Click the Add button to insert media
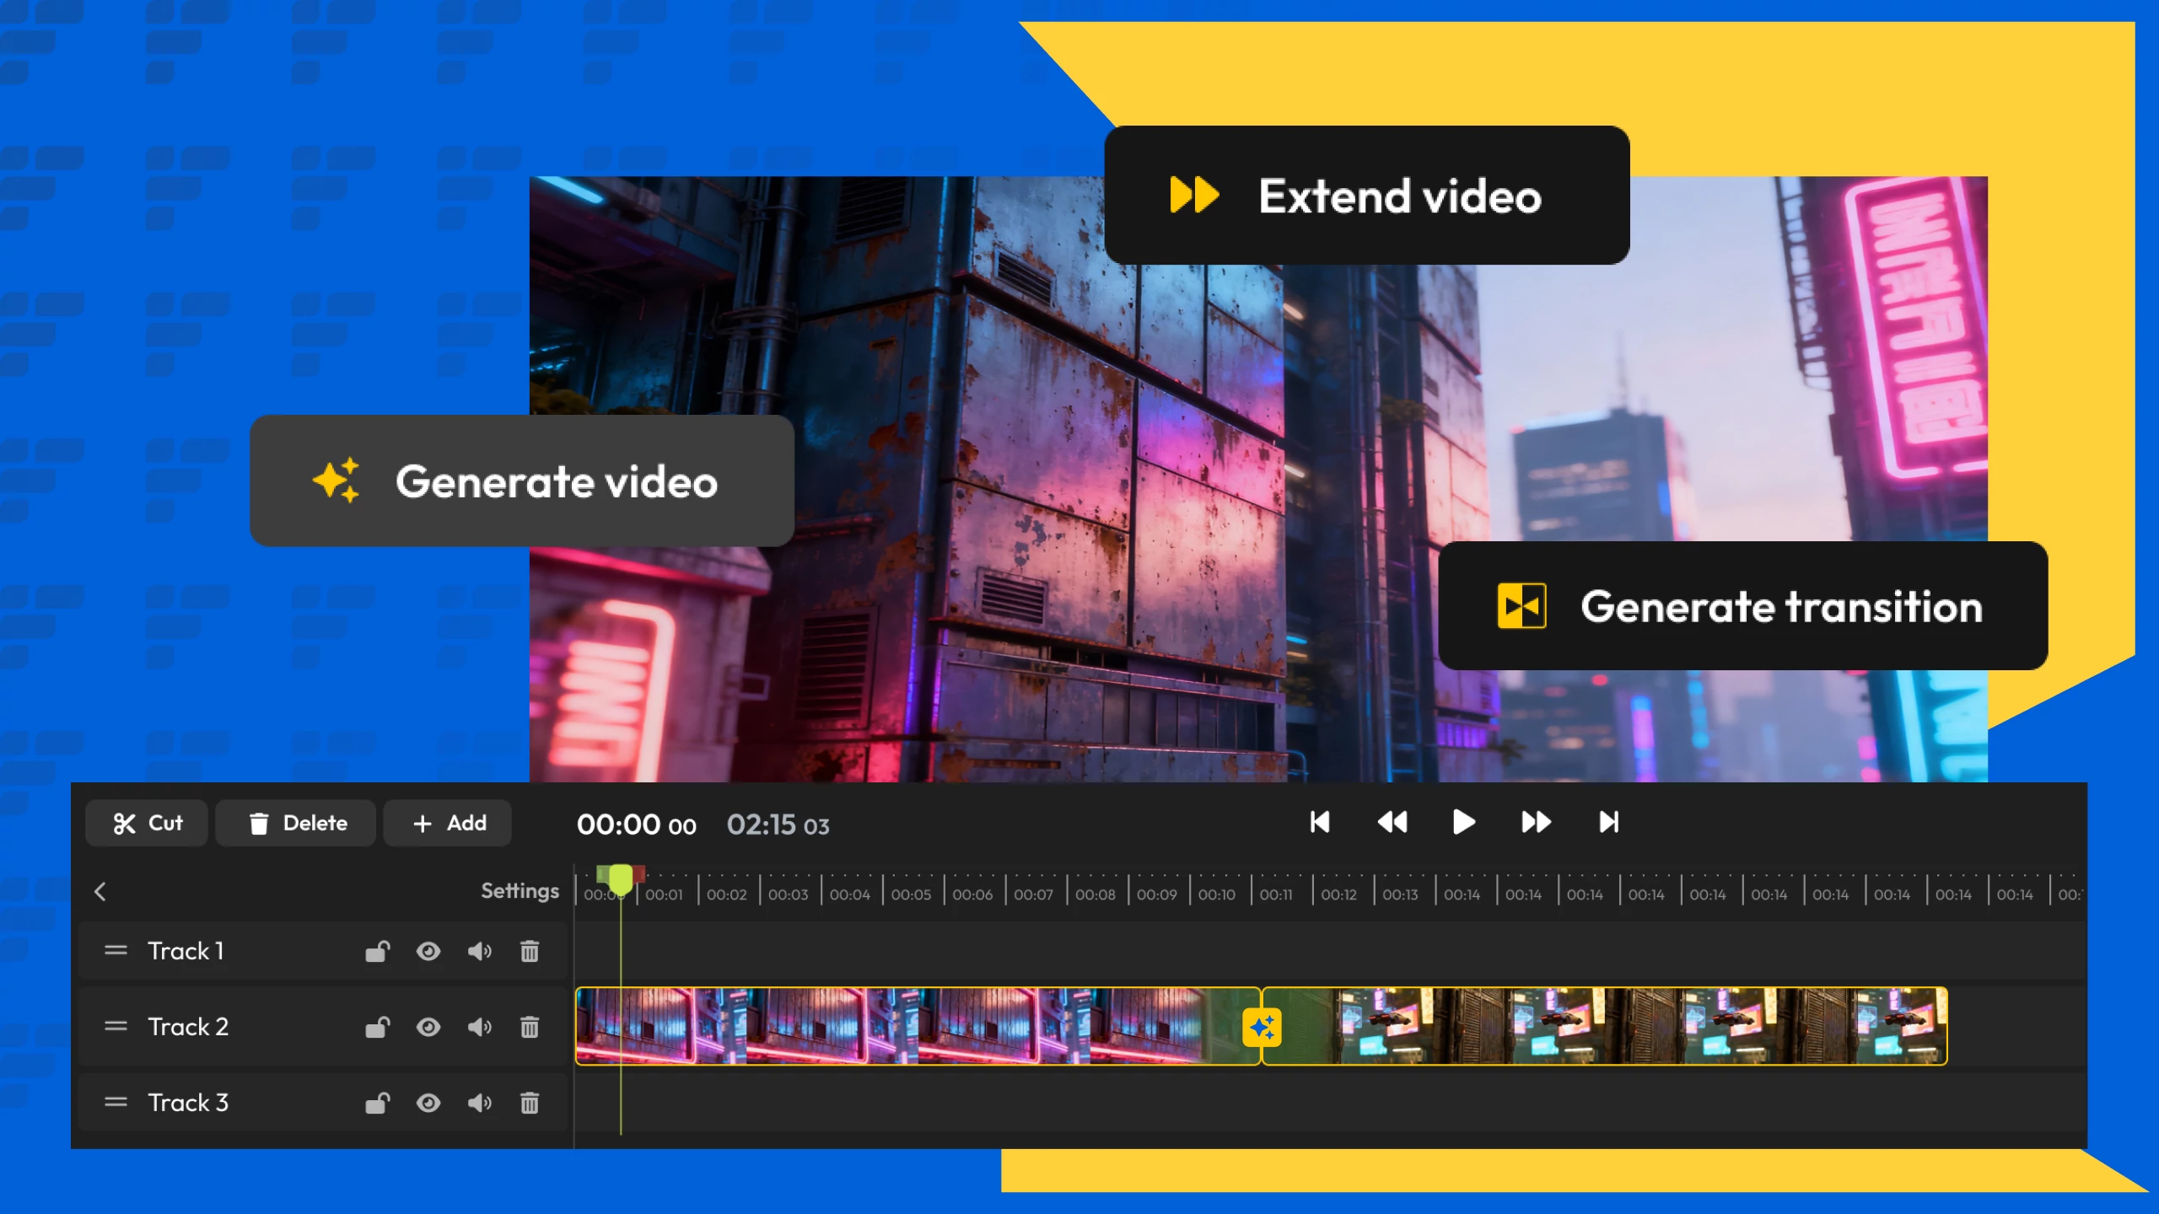This screenshot has width=2159, height=1214. [x=447, y=823]
